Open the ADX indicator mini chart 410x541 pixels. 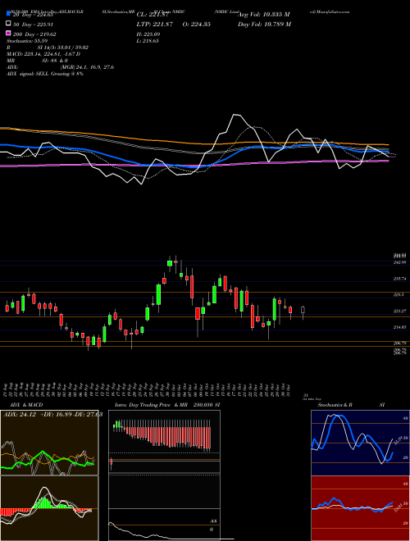(49, 443)
